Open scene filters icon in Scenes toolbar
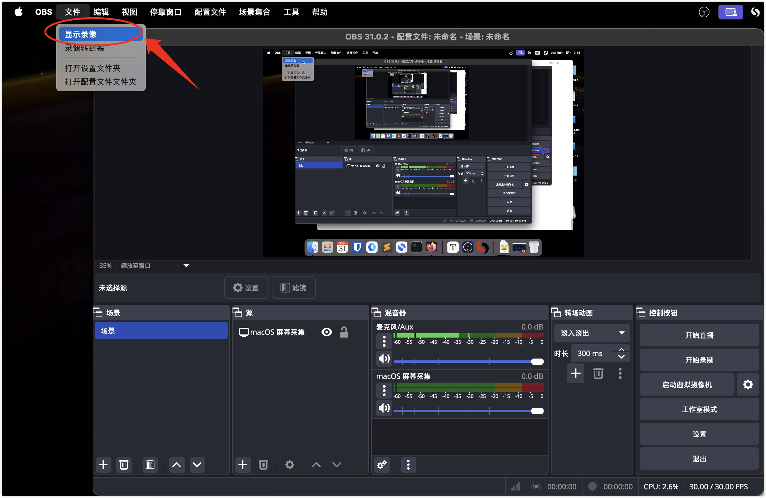The width and height of the screenshot is (766, 498). (x=150, y=465)
